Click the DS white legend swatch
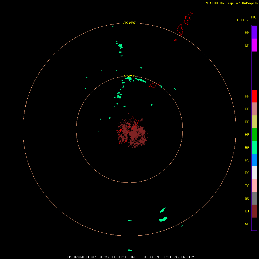The width and height of the screenshot is (259, 259). point(254,173)
